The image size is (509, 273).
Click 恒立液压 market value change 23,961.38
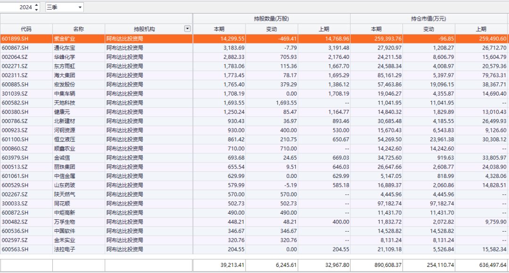click(442, 139)
